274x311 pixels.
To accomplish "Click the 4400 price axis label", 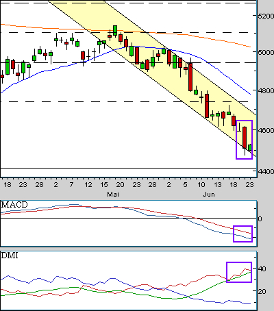I will pos(266,171).
